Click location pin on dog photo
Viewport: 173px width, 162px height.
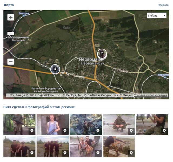coord(98,153)
